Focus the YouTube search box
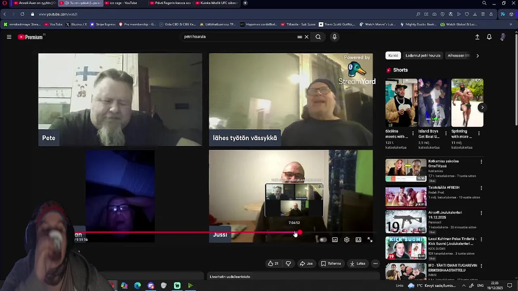518x291 pixels. point(239,37)
